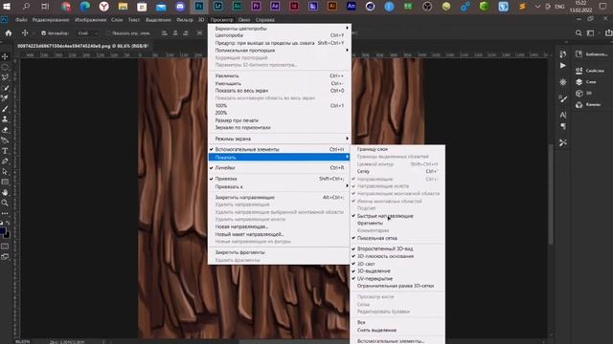The image size is (613, 344).
Task: Open the Brush Settings panel icon
Action: [563, 99]
